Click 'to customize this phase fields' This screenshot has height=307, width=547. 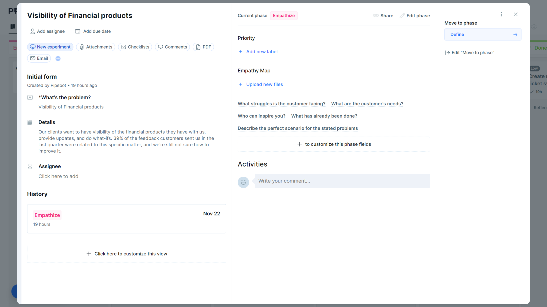pyautogui.click(x=334, y=144)
